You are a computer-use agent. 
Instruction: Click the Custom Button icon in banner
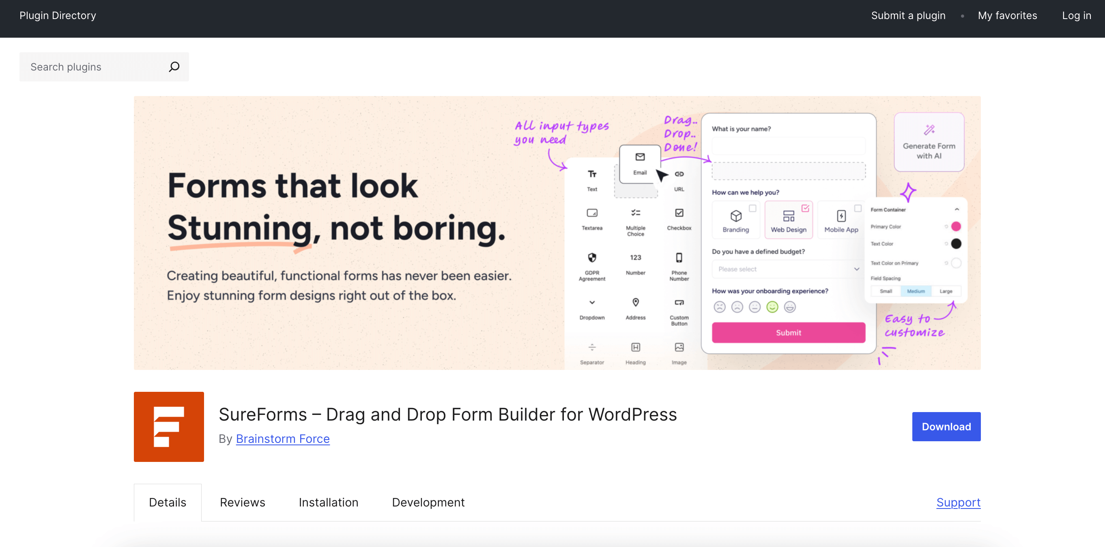(679, 302)
